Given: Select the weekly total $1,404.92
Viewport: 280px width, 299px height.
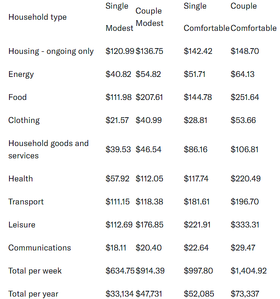Looking at the screenshot, I should [x=249, y=271].
